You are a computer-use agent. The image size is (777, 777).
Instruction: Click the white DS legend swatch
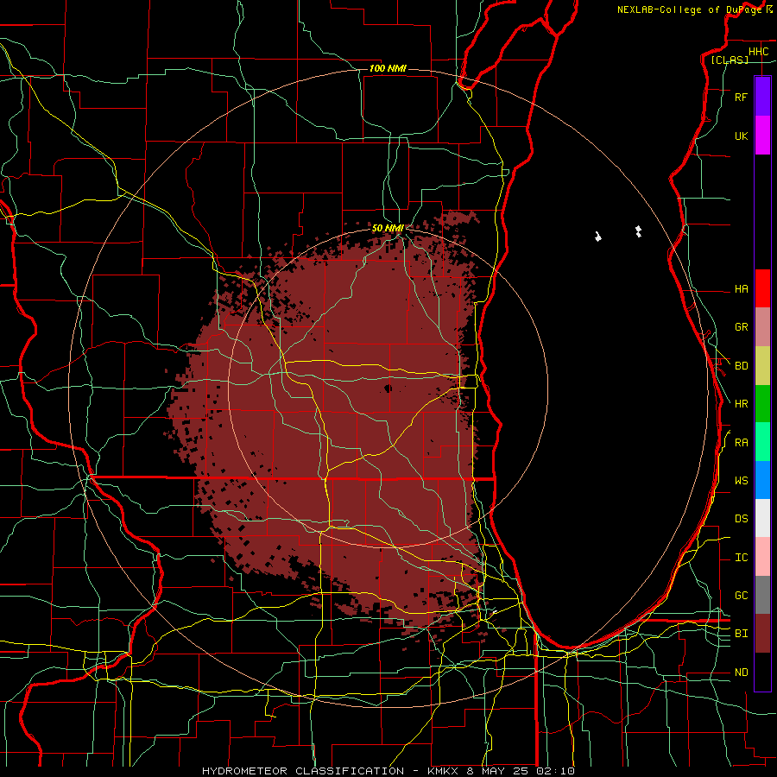[762, 518]
